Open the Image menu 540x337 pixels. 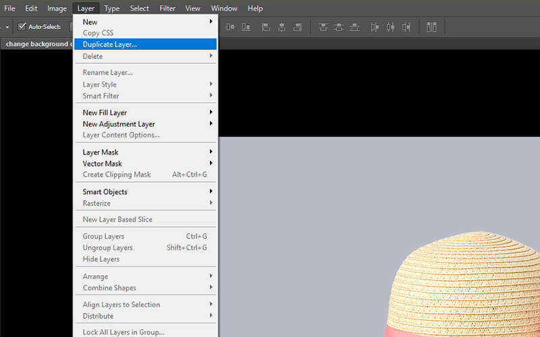pos(57,8)
